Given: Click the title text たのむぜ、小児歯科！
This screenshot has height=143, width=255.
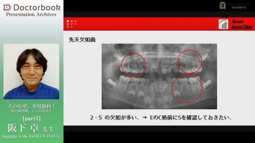Looking at the screenshot, I should [x=31, y=106].
